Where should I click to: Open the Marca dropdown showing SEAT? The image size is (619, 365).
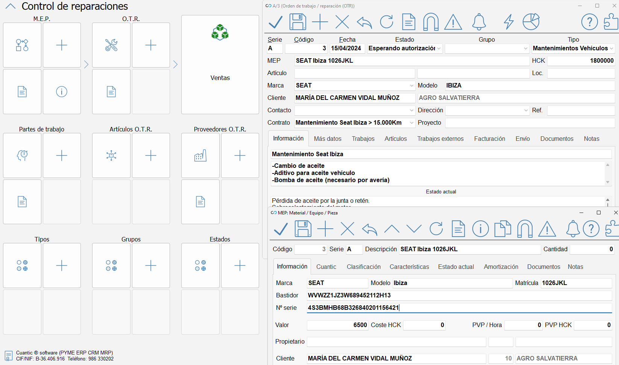click(411, 86)
